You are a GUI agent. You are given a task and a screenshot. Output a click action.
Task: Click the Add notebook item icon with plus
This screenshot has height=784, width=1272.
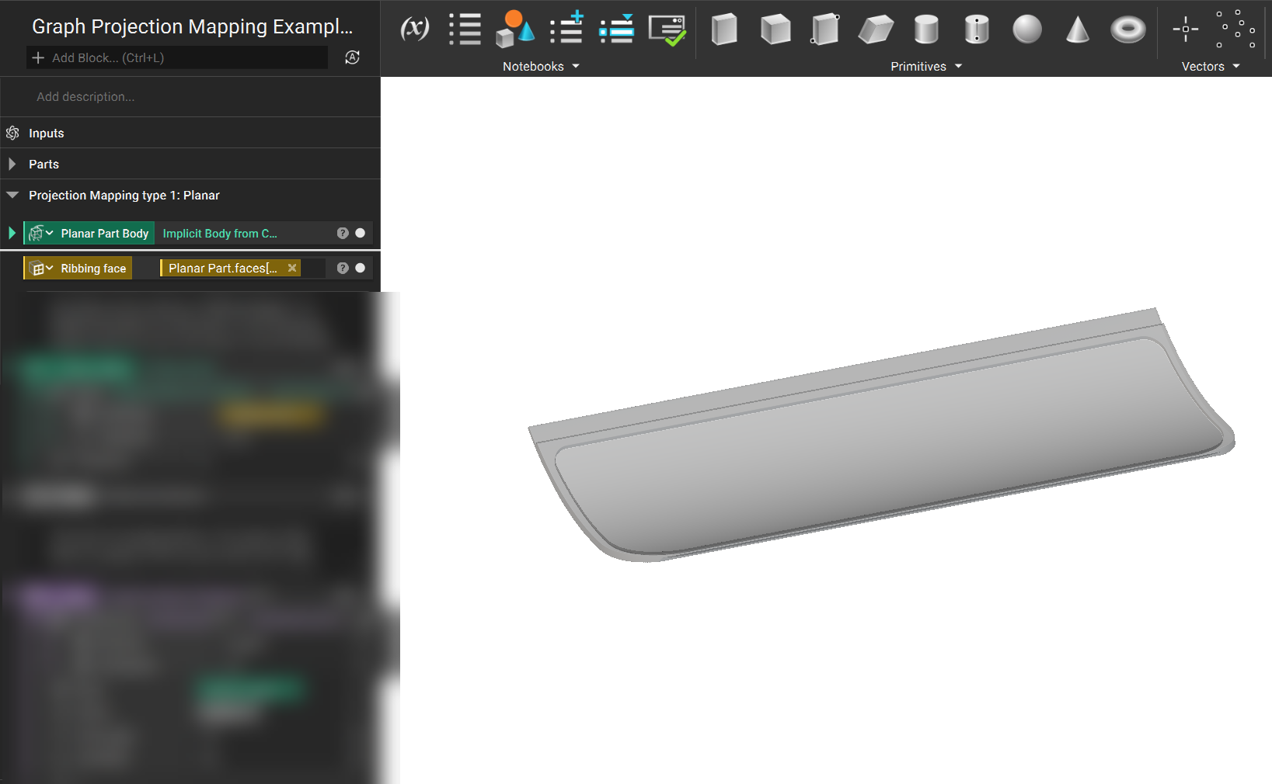pos(566,29)
